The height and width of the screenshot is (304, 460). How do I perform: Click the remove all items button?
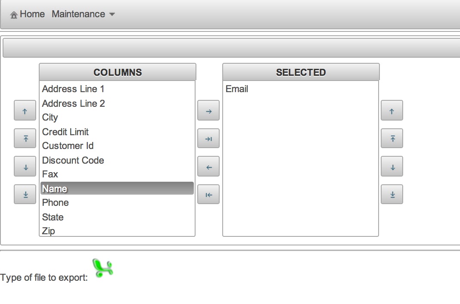click(208, 195)
